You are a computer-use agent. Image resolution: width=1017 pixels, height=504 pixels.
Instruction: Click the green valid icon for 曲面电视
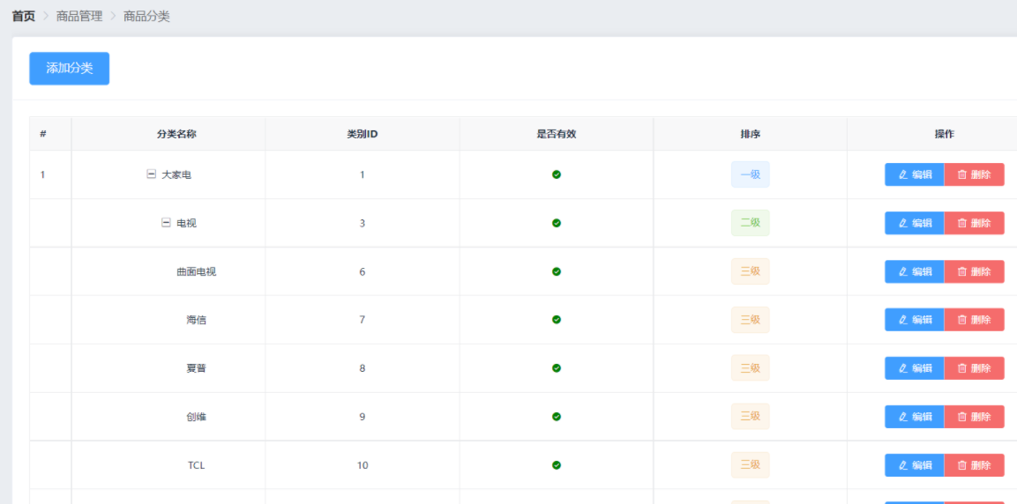557,271
